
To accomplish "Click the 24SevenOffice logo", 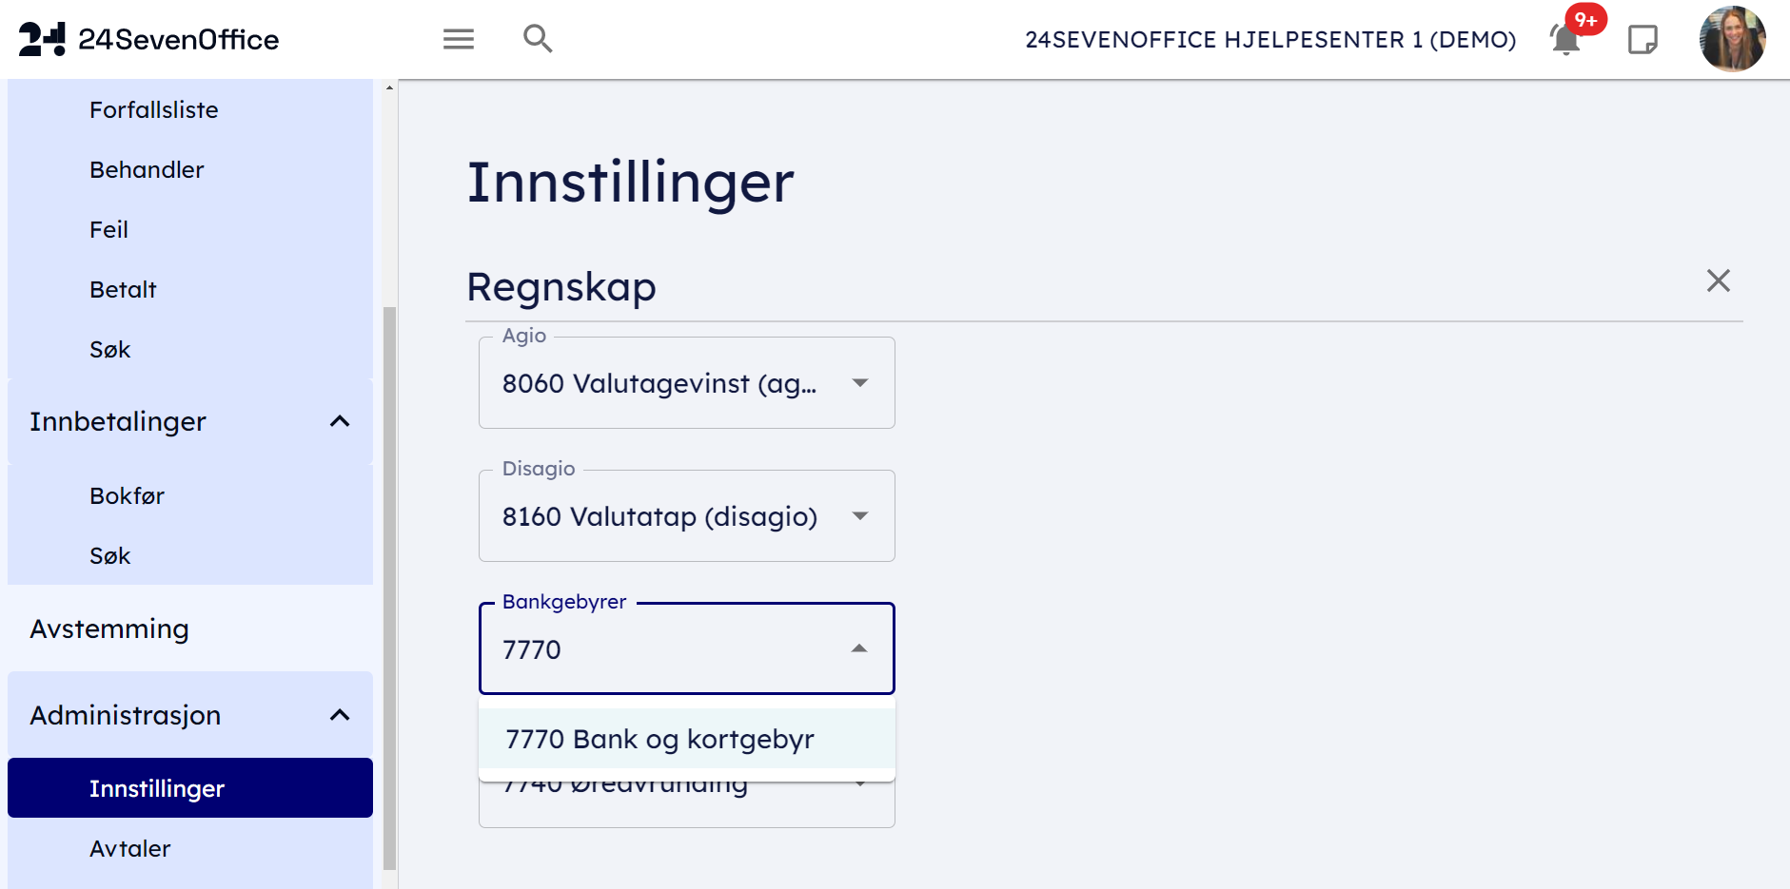I will coord(148,39).
